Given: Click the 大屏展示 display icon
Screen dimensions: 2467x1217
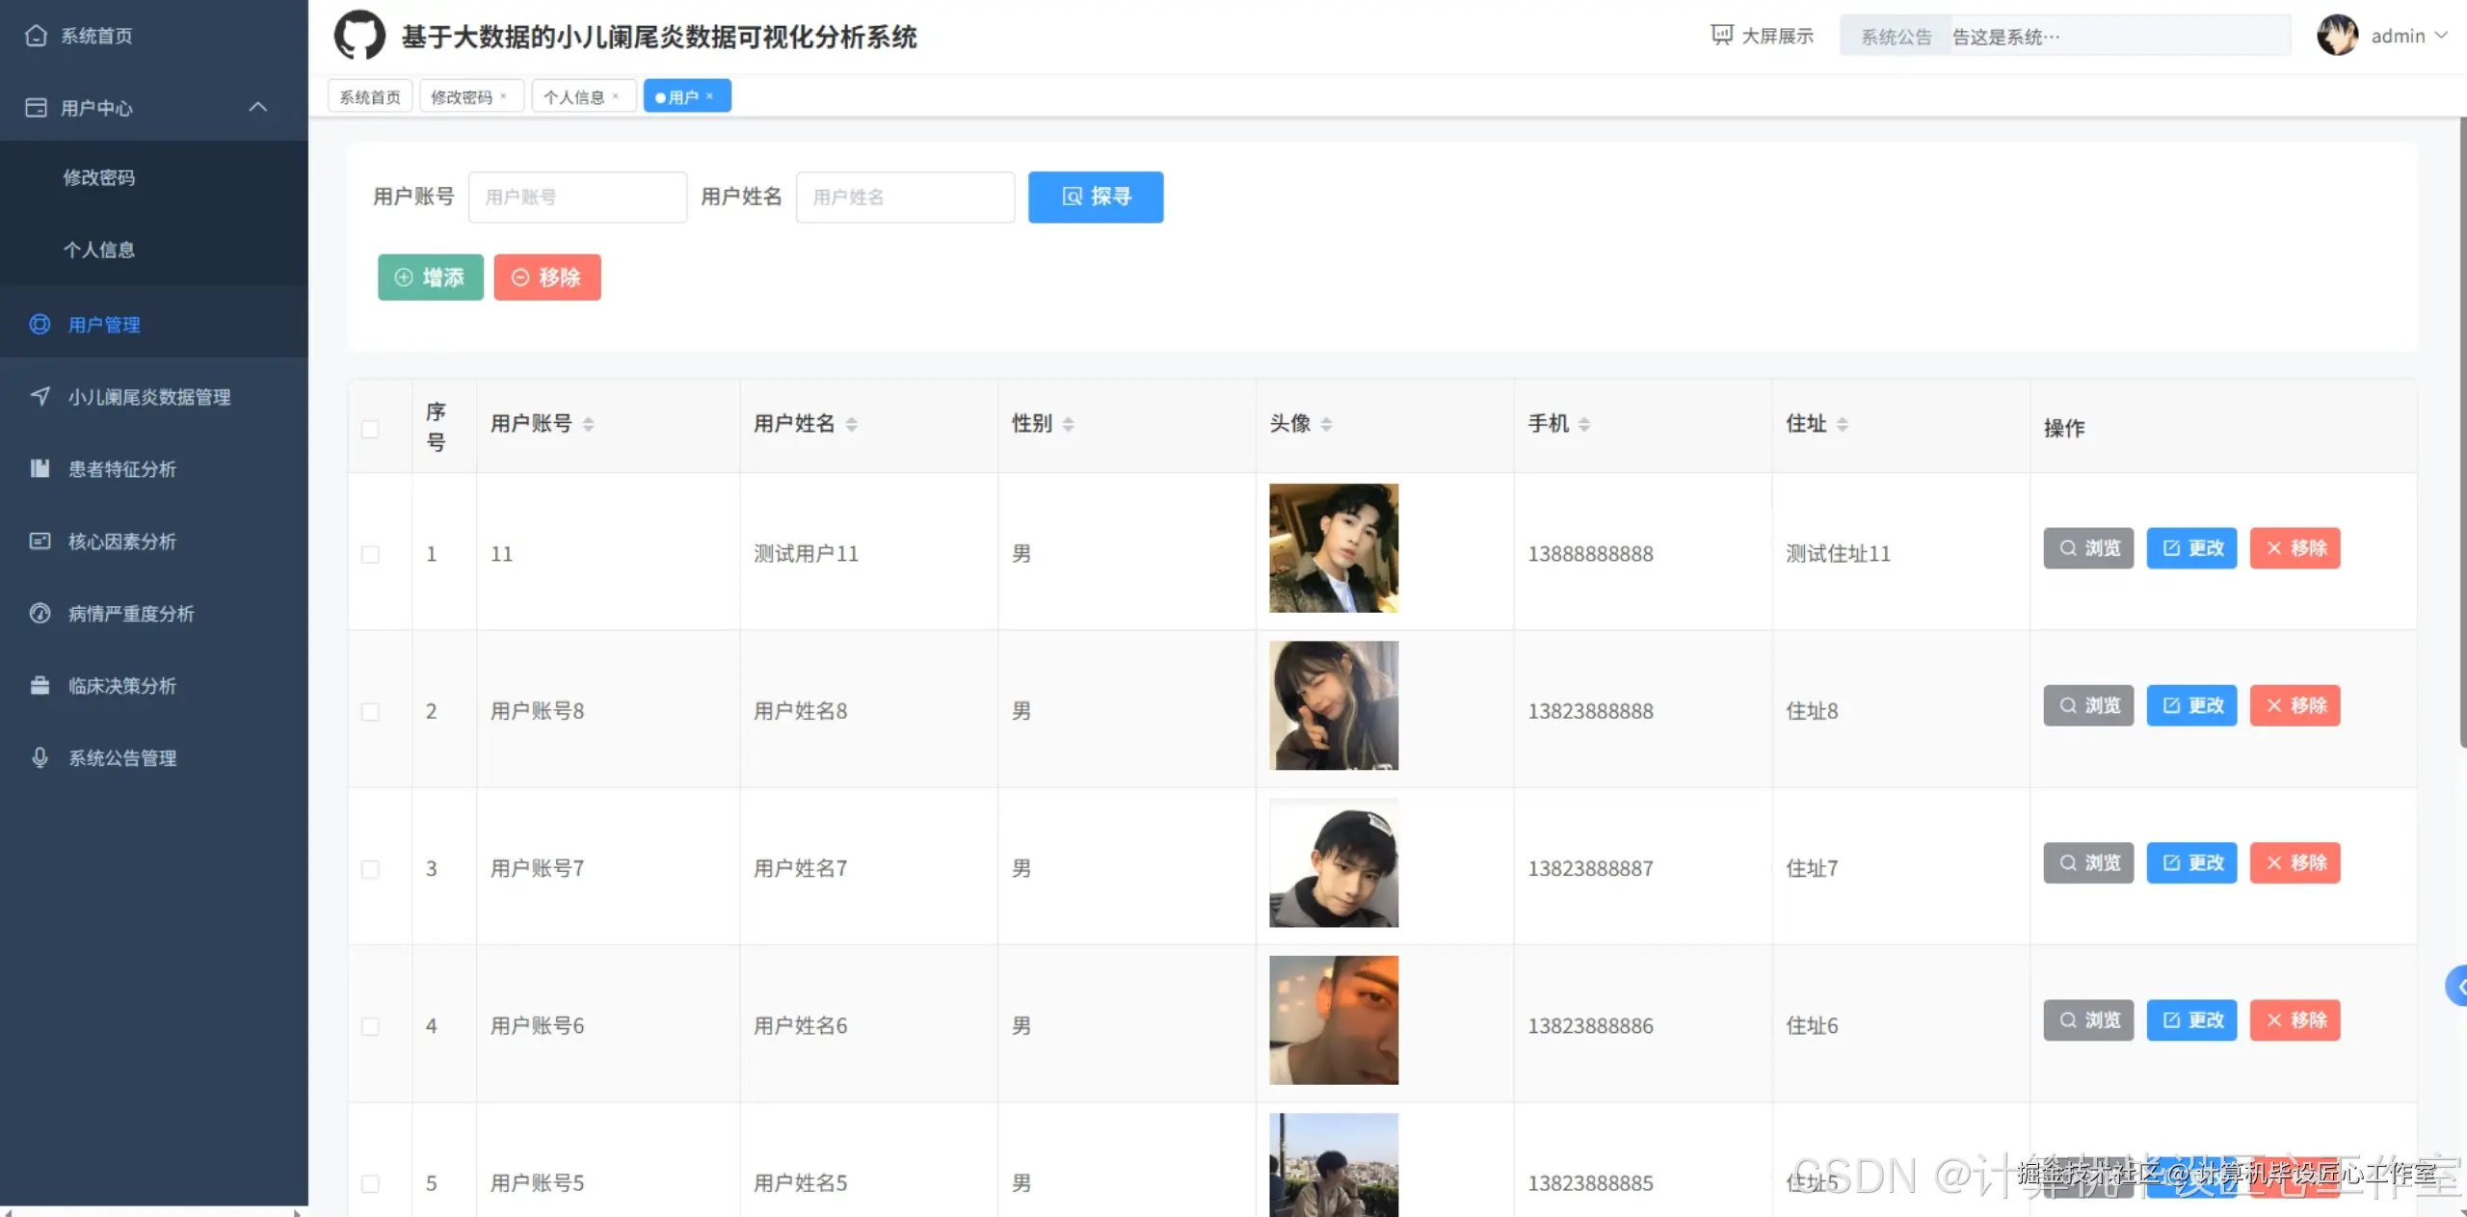Looking at the screenshot, I should [x=1721, y=35].
